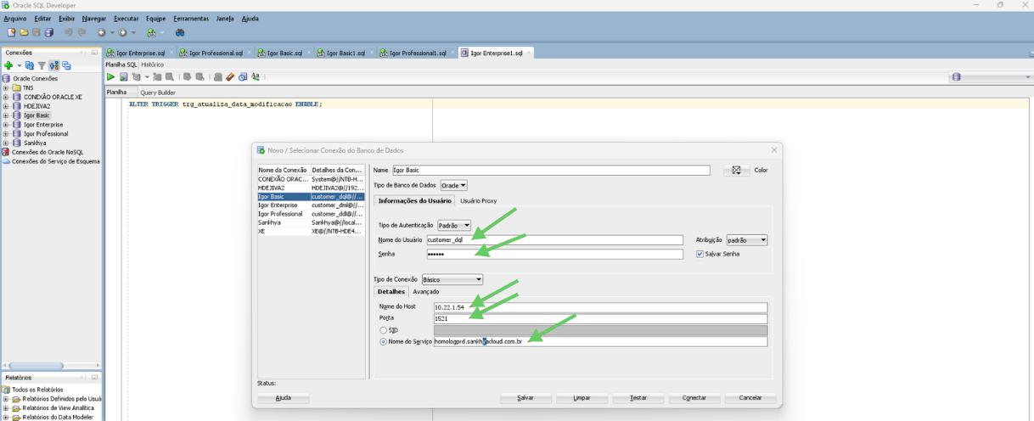Click the Save All toolbar icon
1034x421 pixels.
tap(49, 32)
